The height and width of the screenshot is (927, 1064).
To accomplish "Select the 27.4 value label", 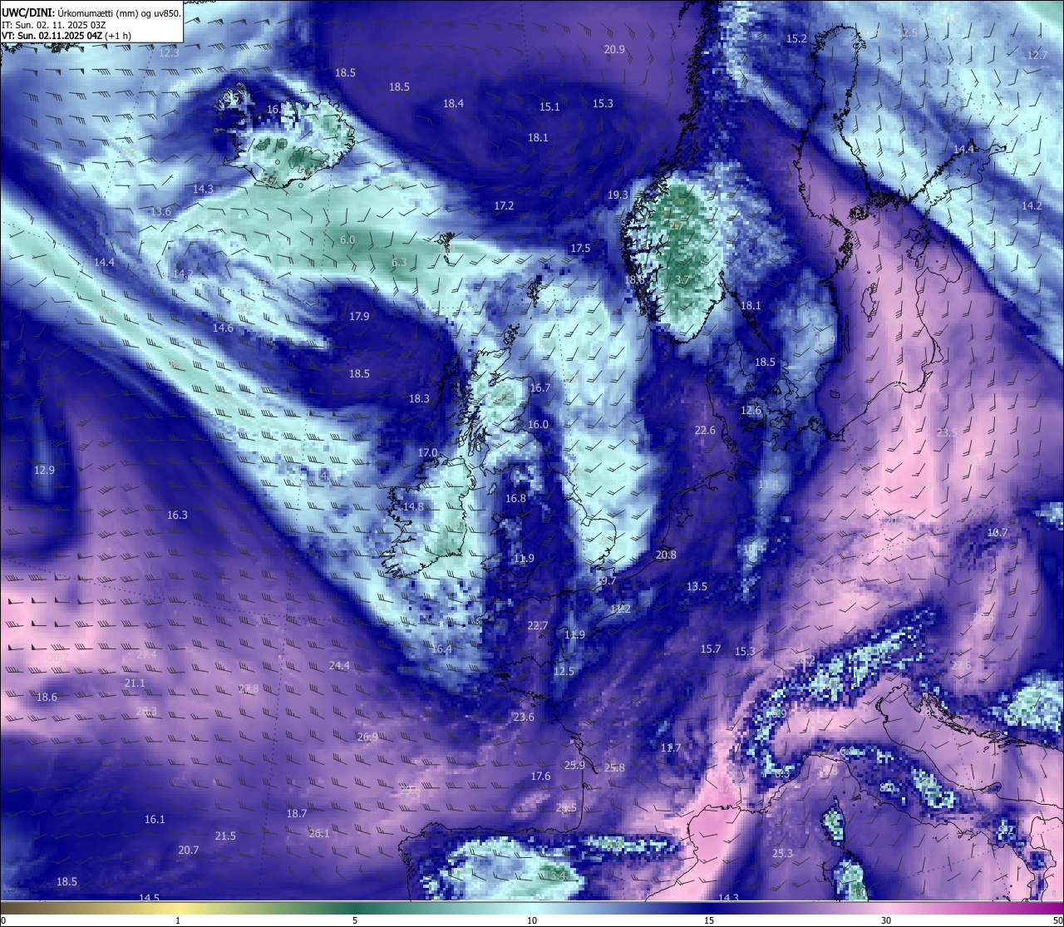I will click(x=146, y=655).
